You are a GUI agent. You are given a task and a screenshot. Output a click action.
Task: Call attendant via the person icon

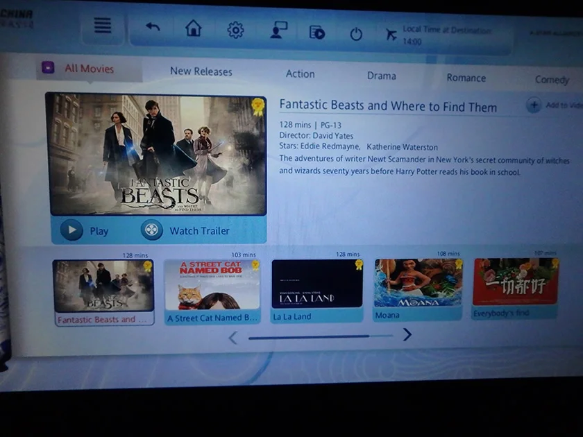[279, 31]
